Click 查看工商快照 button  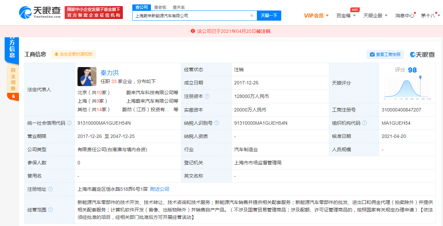[x=385, y=55]
